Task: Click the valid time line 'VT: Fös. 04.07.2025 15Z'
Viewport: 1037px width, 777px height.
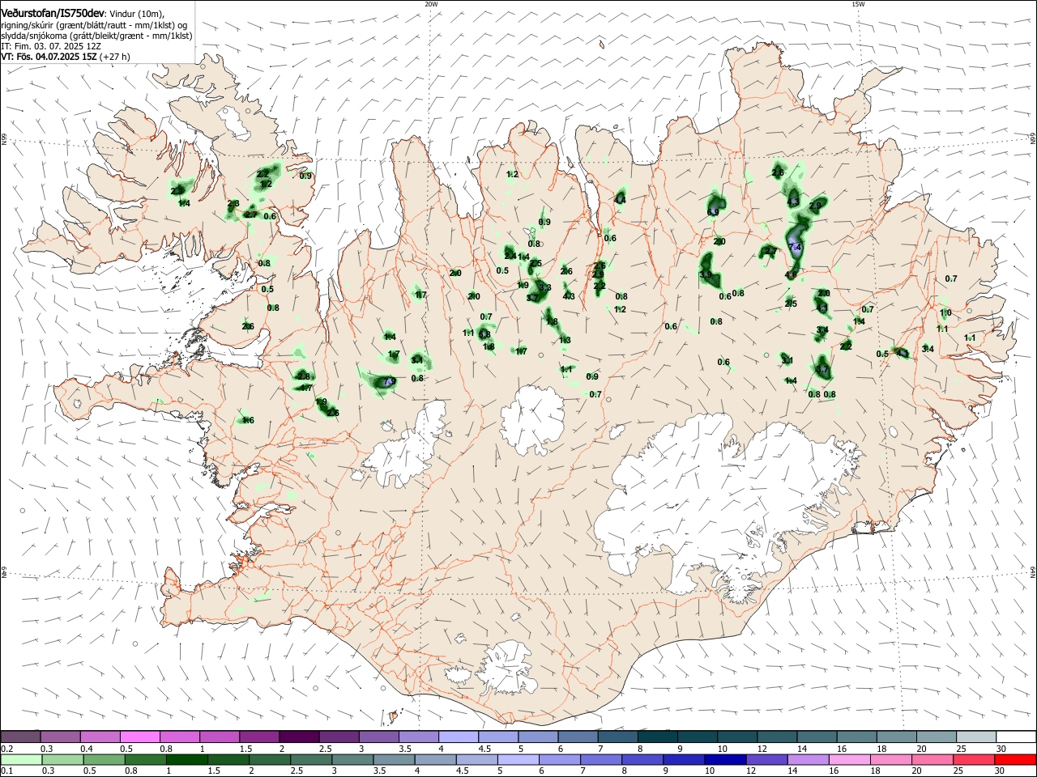Action: 49,57
